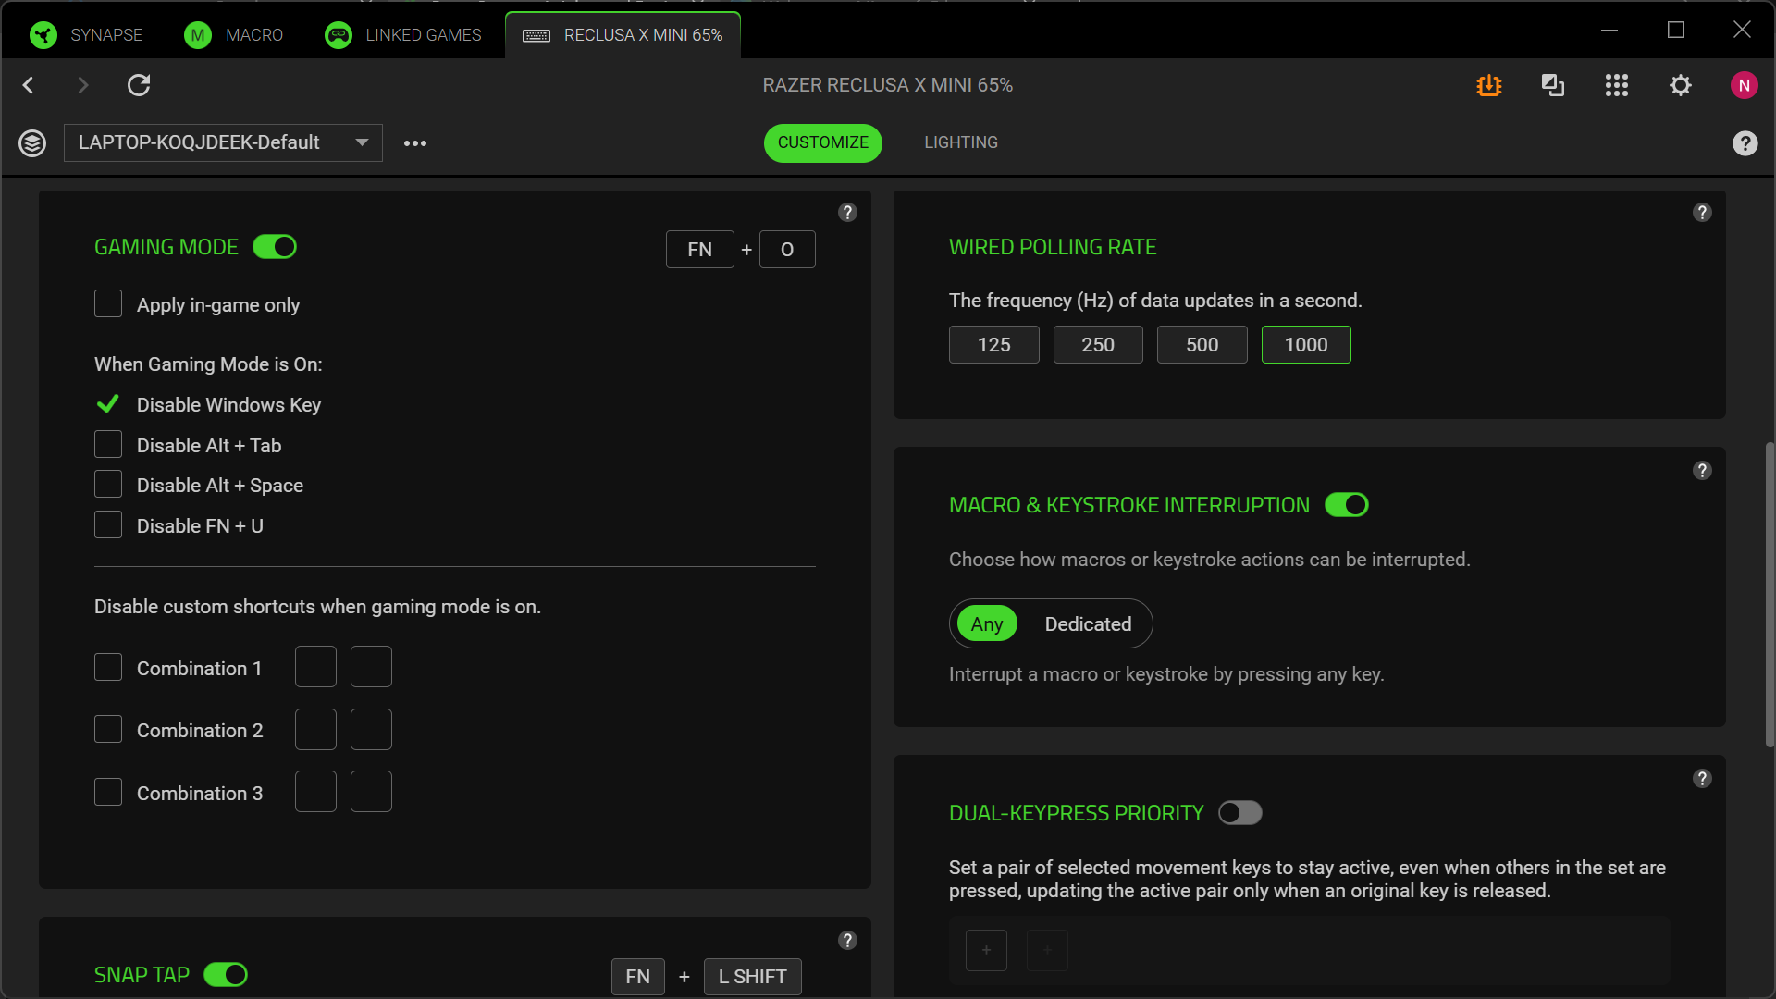Switch to the Synapse tab
Image resolution: width=1776 pixels, height=999 pixels.
click(x=86, y=35)
